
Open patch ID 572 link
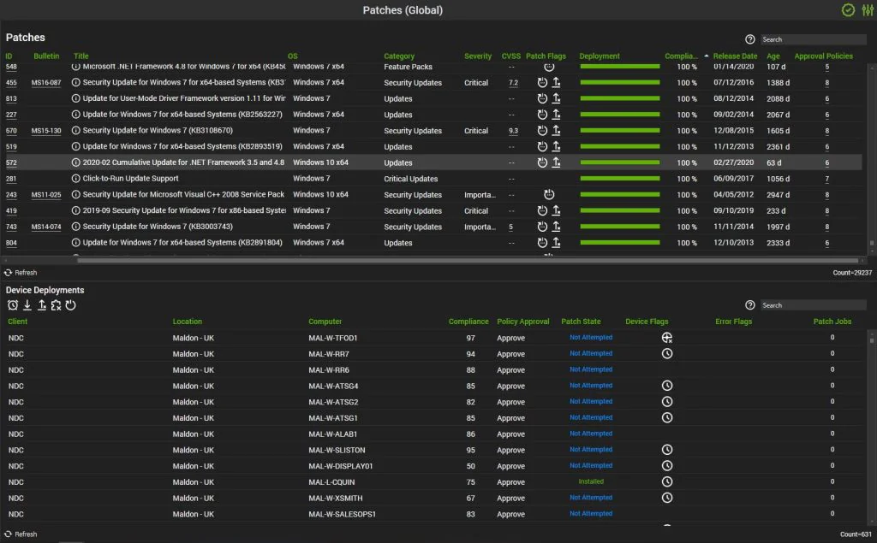tap(11, 162)
